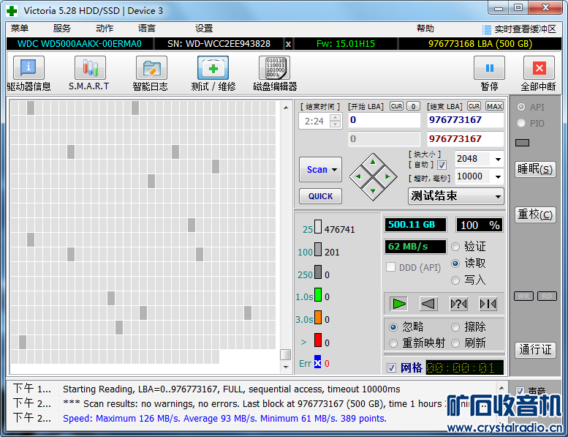Viewport: 568px width, 437px height.
Task: Toggle the grid checkbox
Action: pos(391,367)
